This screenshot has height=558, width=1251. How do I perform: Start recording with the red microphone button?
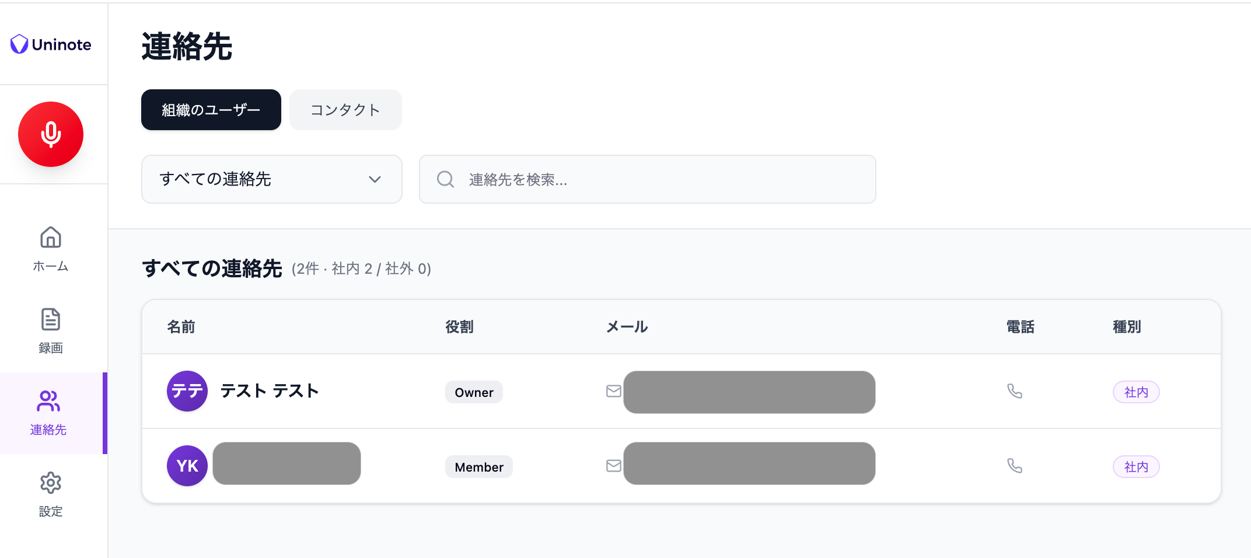pyautogui.click(x=51, y=134)
